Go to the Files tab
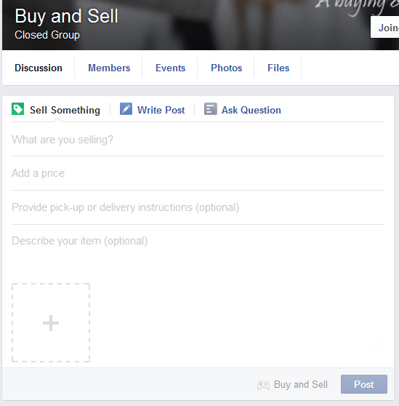 click(x=278, y=68)
